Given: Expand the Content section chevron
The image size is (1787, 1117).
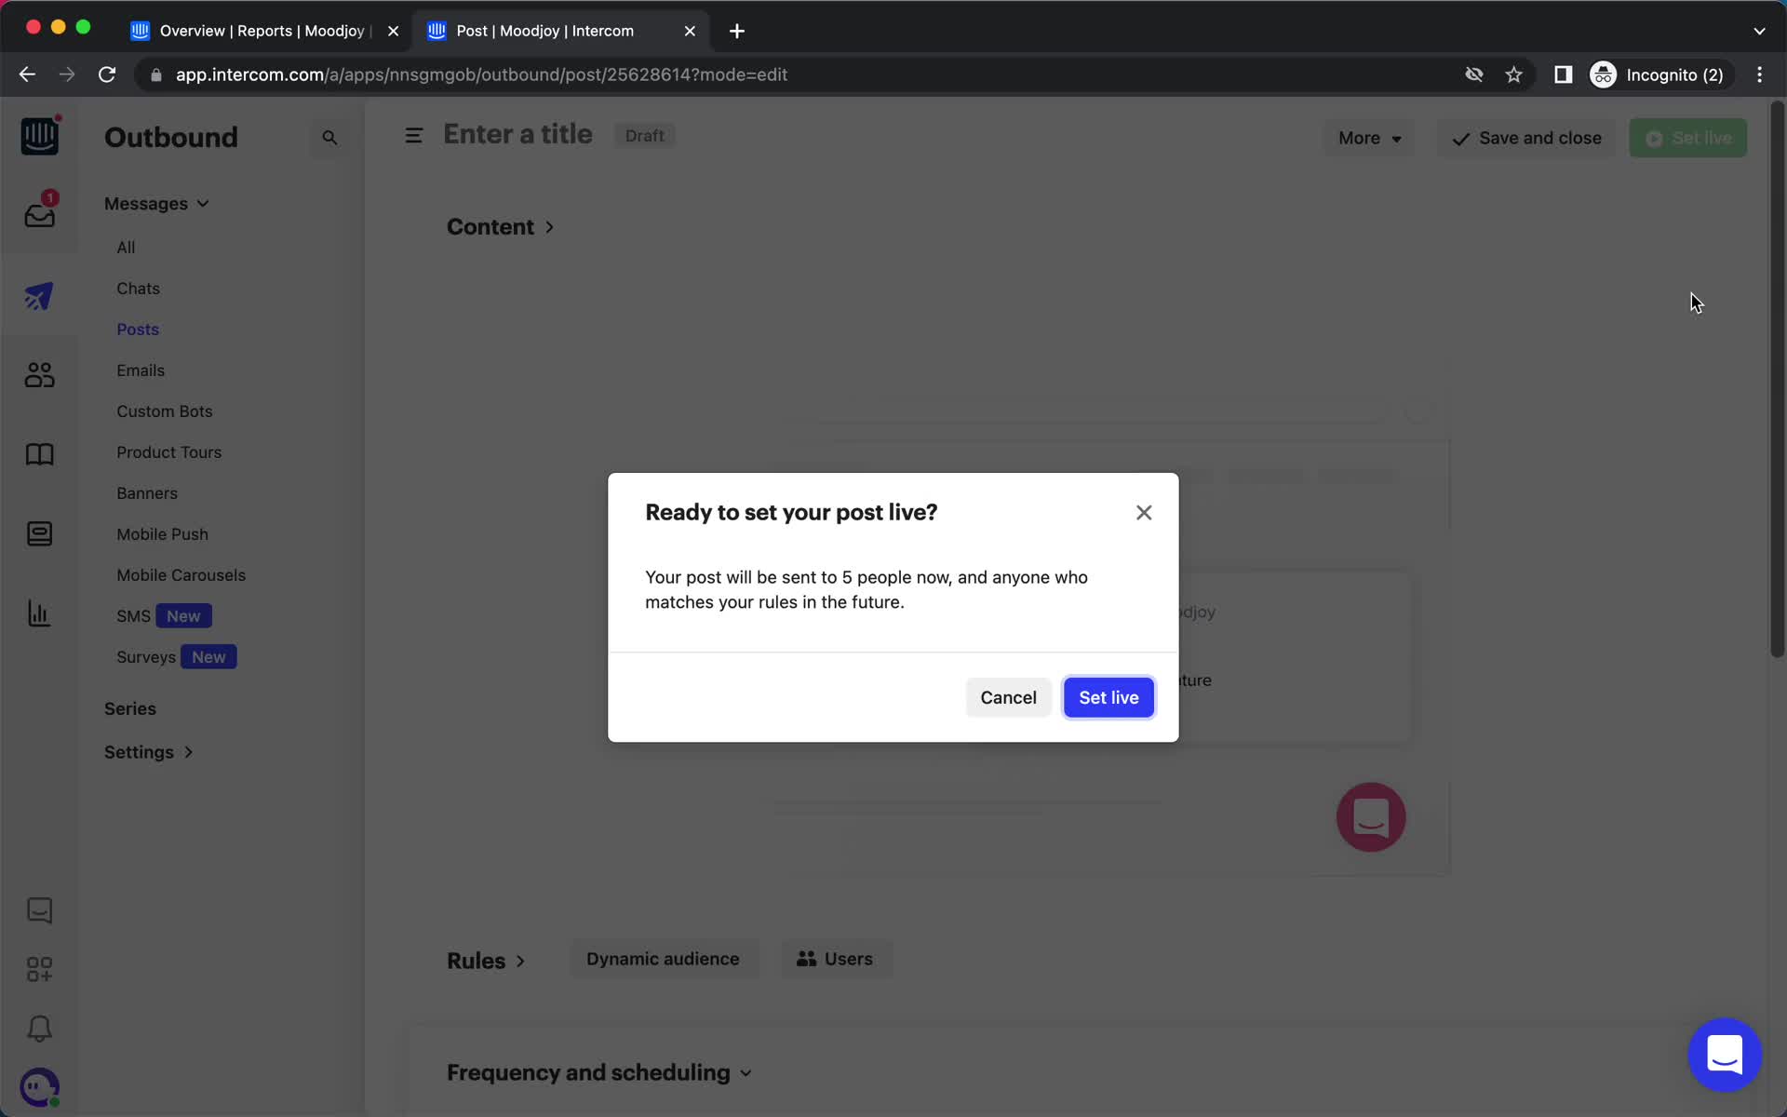Looking at the screenshot, I should click(551, 226).
